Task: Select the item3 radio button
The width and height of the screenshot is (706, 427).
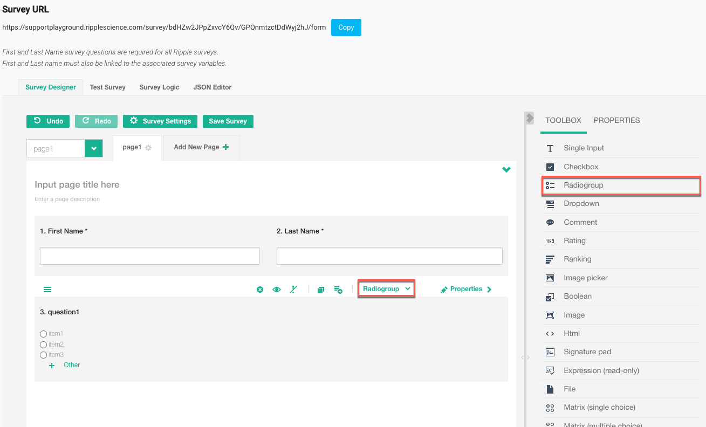Action: (44, 355)
